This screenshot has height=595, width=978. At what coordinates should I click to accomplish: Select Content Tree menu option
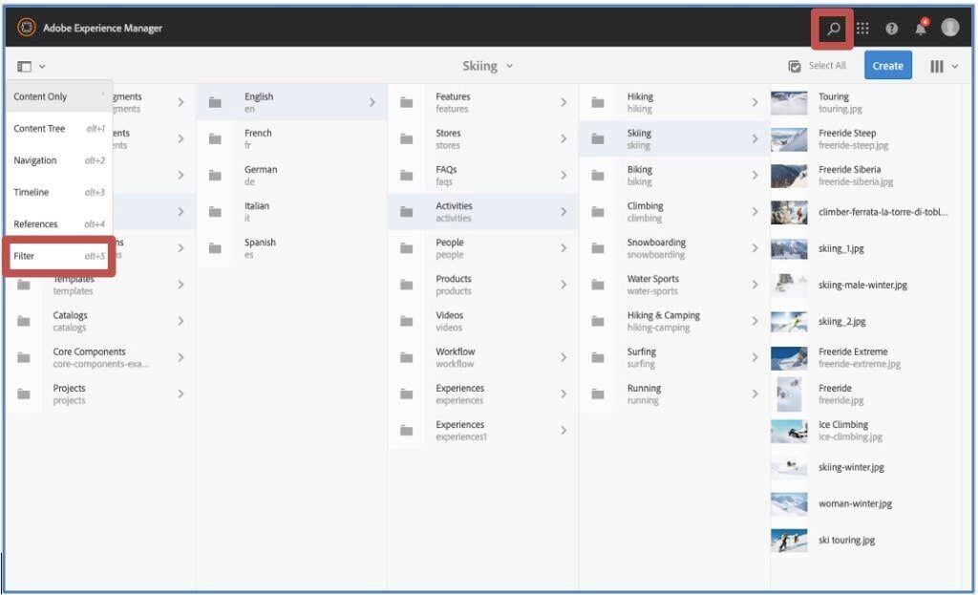pyautogui.click(x=60, y=129)
